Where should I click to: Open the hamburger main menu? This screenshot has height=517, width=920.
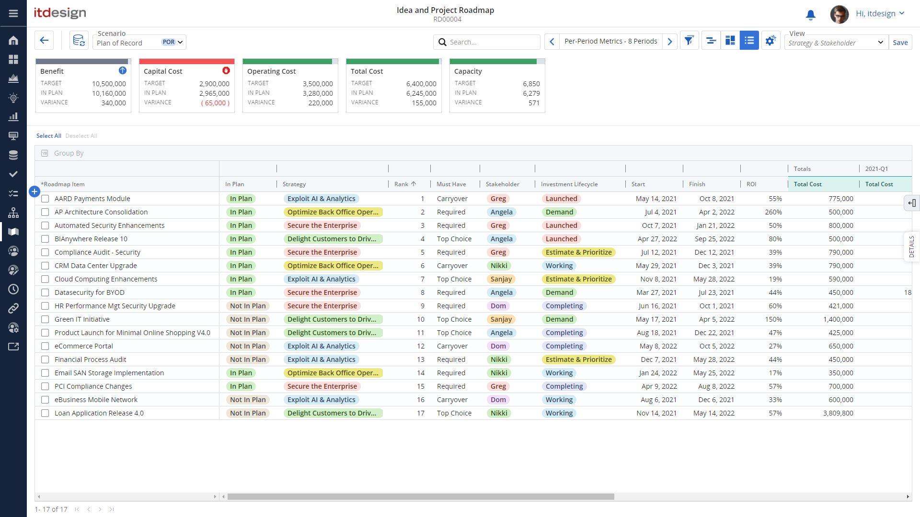[x=13, y=13]
